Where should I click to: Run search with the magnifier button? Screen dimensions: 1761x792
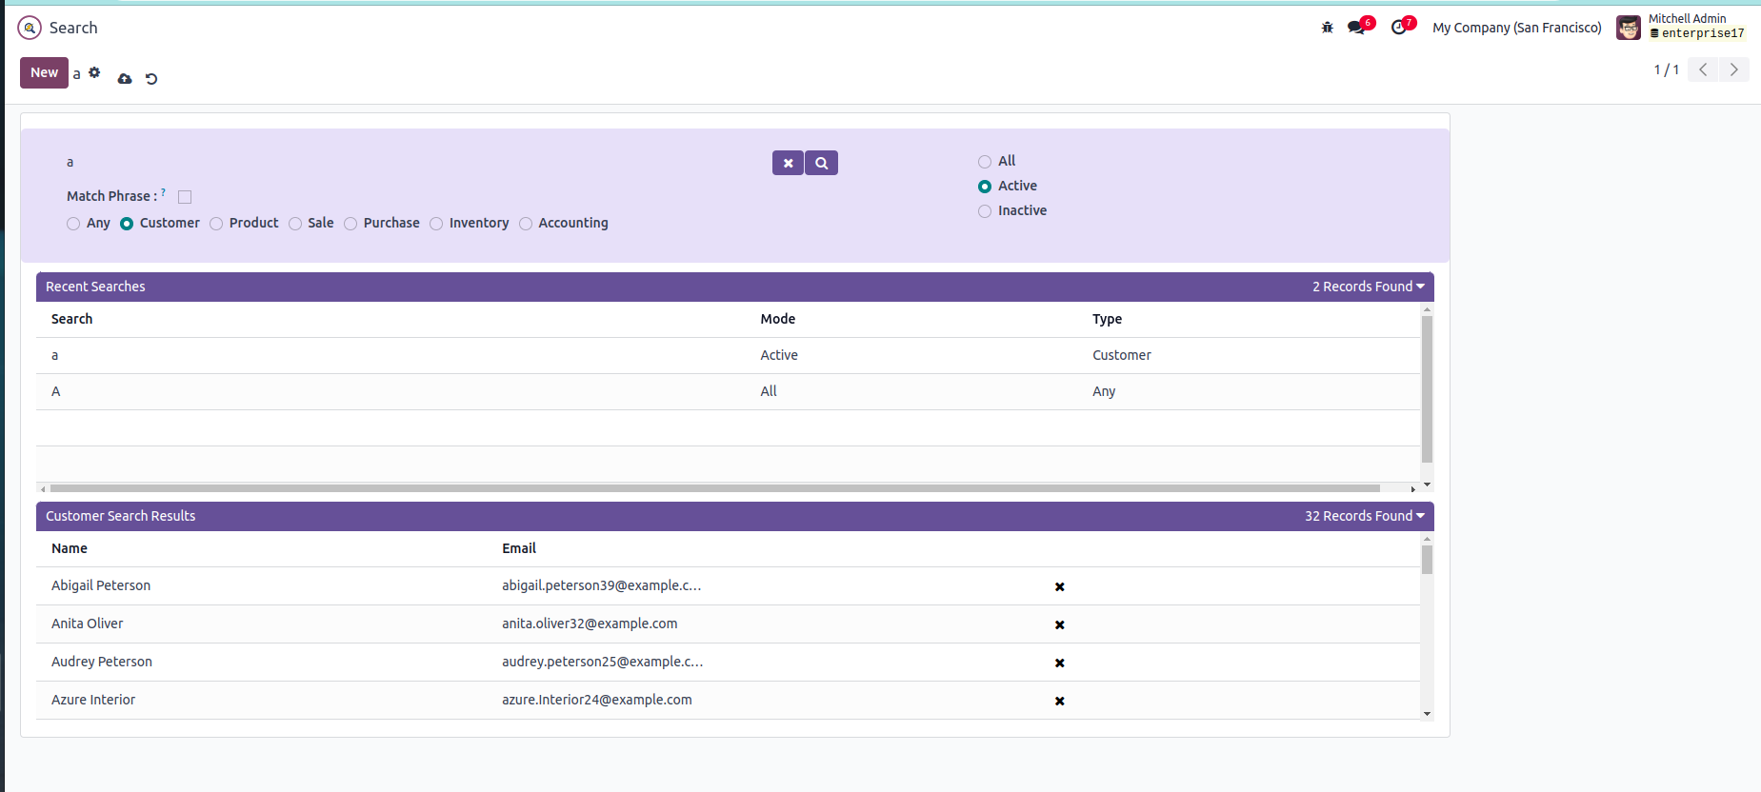point(821,163)
